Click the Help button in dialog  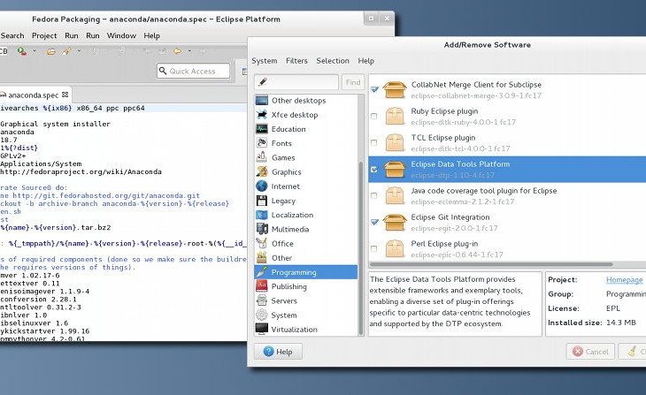pos(277,351)
